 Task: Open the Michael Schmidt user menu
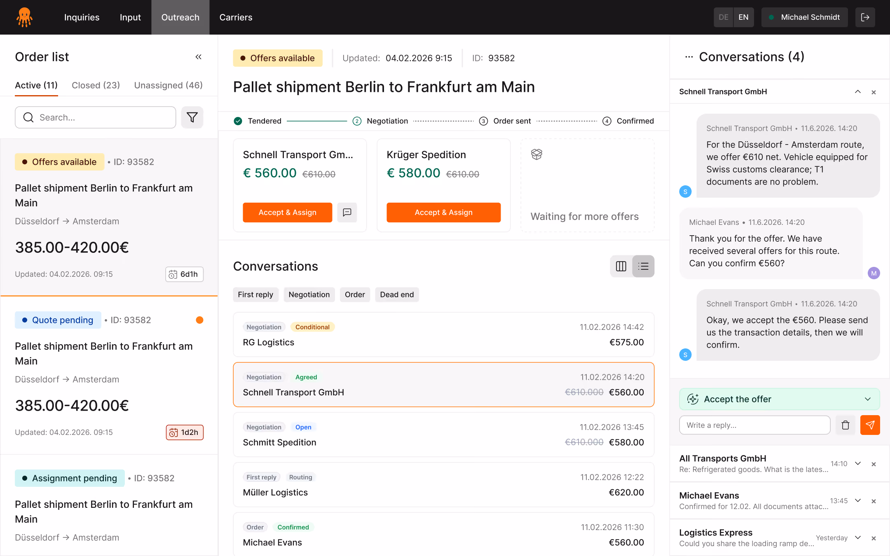point(804,17)
